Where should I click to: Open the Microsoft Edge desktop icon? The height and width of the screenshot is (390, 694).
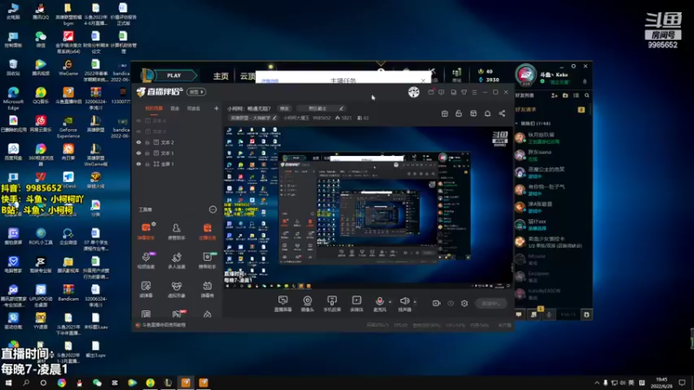point(13,97)
